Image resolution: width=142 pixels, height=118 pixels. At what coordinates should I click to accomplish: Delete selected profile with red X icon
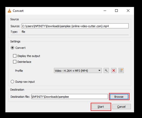[114, 70]
